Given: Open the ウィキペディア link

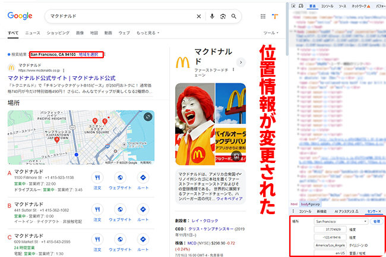Looking at the screenshot, I should (229, 199).
